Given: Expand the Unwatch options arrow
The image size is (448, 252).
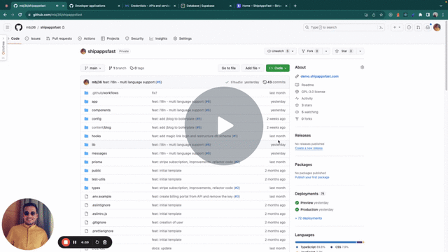Looking at the screenshot, I should pos(293,51).
